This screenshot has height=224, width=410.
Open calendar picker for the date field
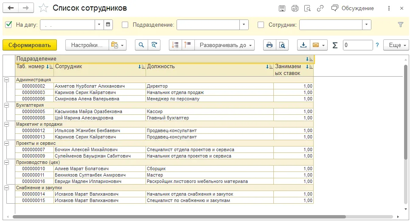pyautogui.click(x=108, y=25)
